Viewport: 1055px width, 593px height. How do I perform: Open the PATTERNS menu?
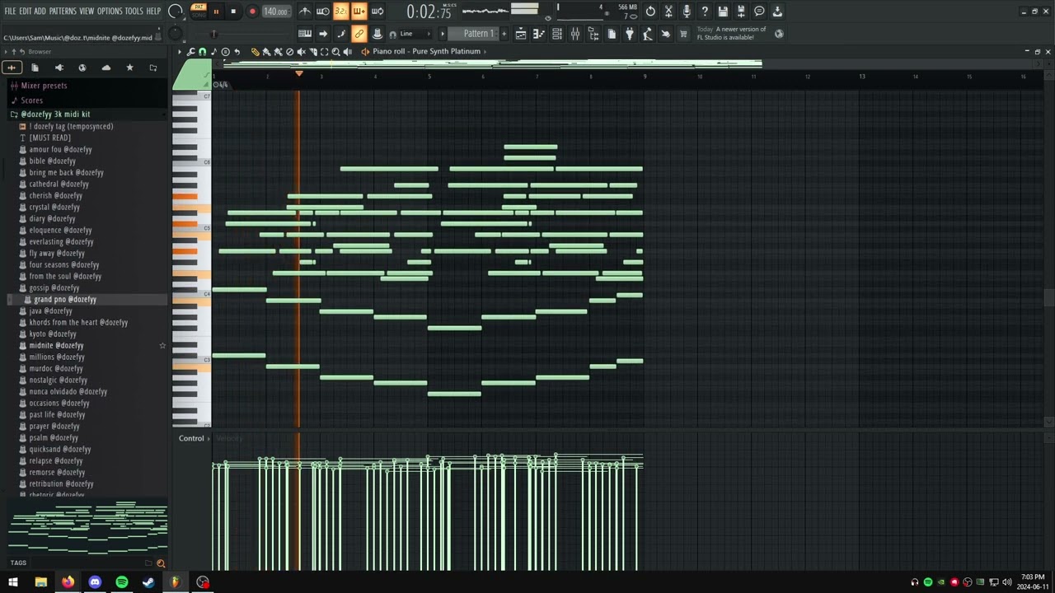63,11
